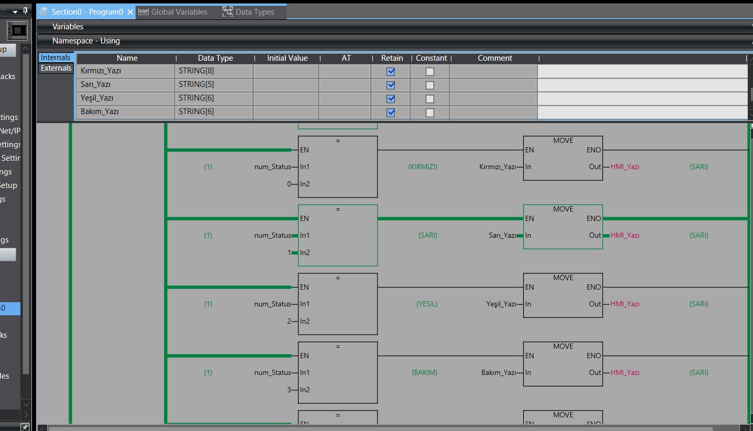Select the MOVE block with Sarı_Yazı input

563,227
